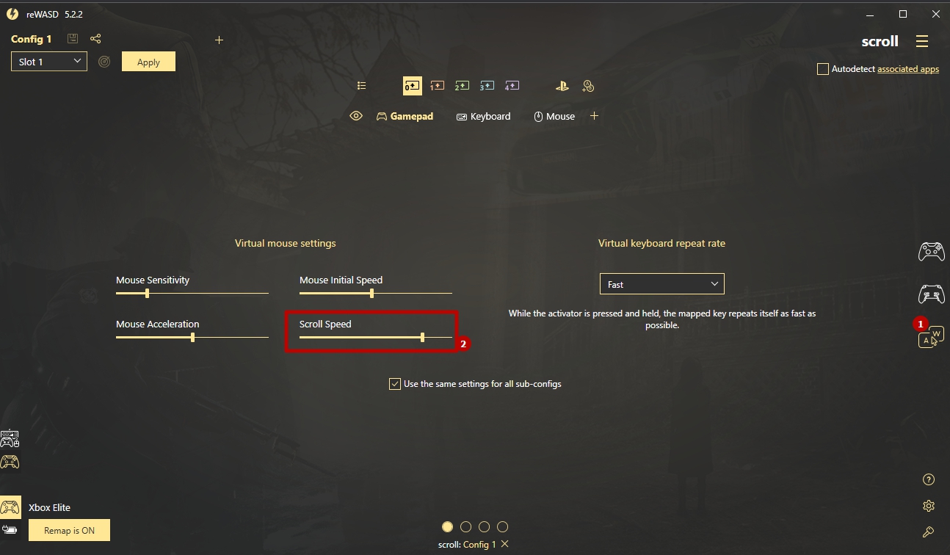Switch to the Keyboard tab
The image size is (950, 555).
(x=483, y=116)
